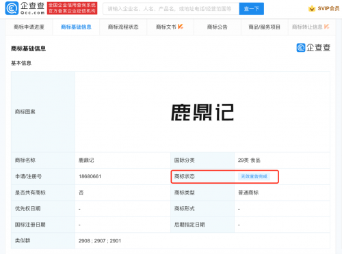
Task: Click the 国际分类 label cell
Action: click(202, 160)
